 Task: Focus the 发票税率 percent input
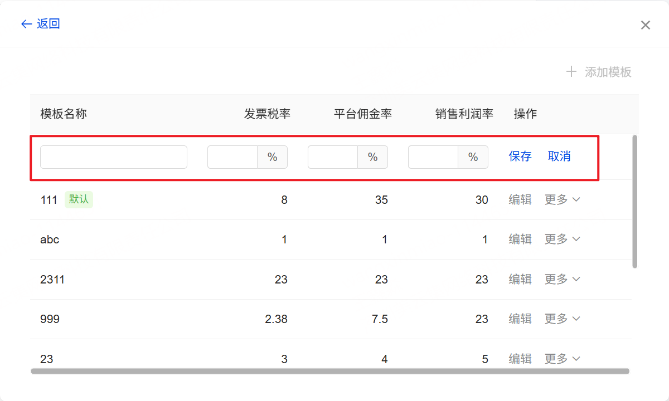tap(232, 157)
